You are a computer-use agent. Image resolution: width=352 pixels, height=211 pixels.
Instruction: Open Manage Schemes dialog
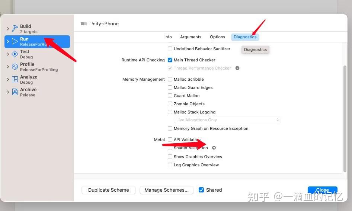click(167, 190)
